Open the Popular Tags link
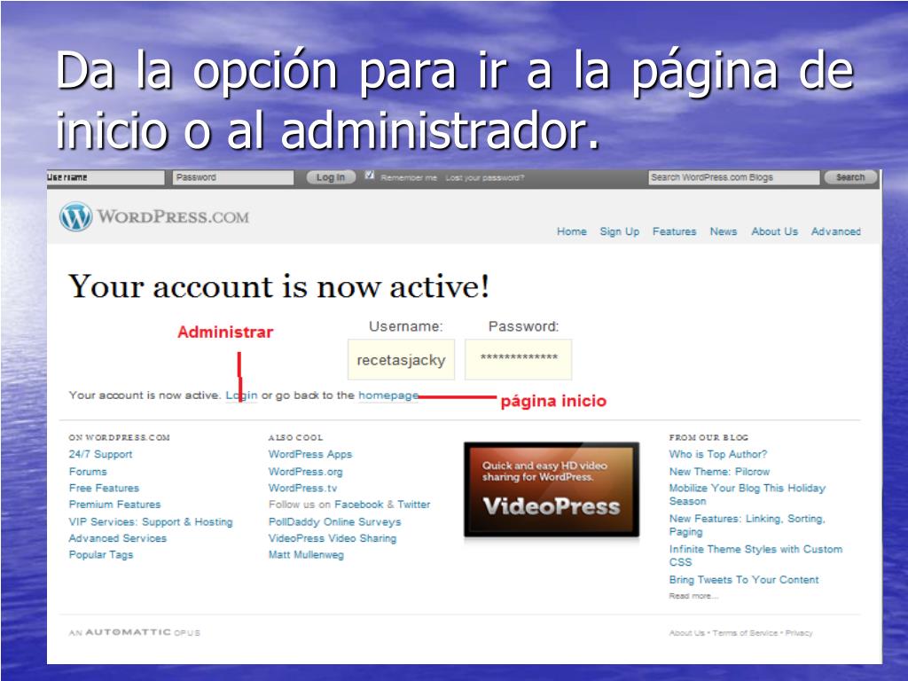Screen dimensions: 908x681 (101, 555)
